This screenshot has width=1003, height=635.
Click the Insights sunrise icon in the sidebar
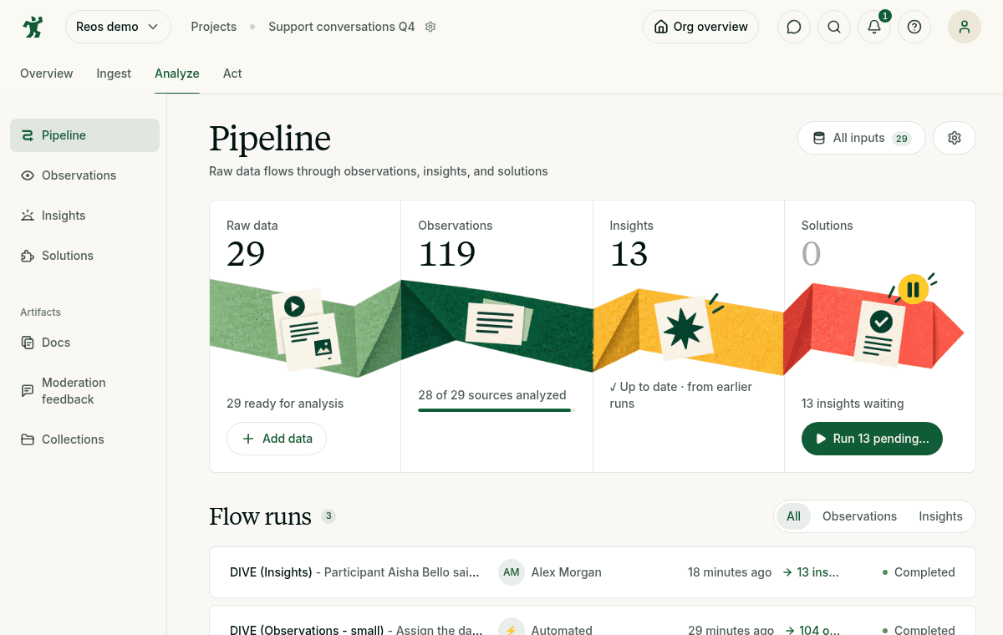point(28,216)
